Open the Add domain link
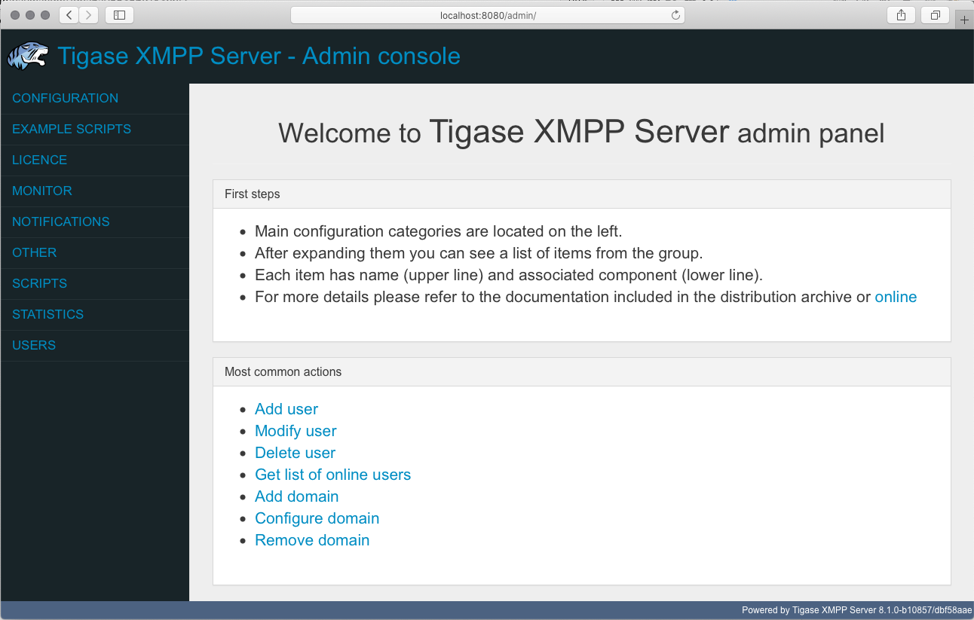Viewport: 974px width, 620px height. pos(296,496)
